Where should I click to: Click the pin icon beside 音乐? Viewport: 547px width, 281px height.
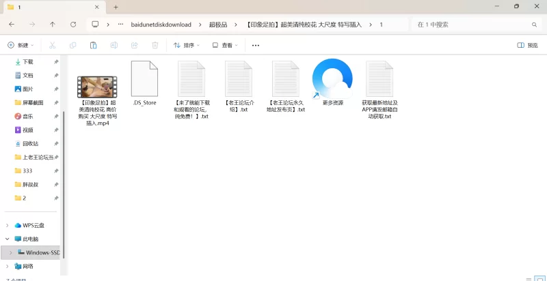click(56, 116)
